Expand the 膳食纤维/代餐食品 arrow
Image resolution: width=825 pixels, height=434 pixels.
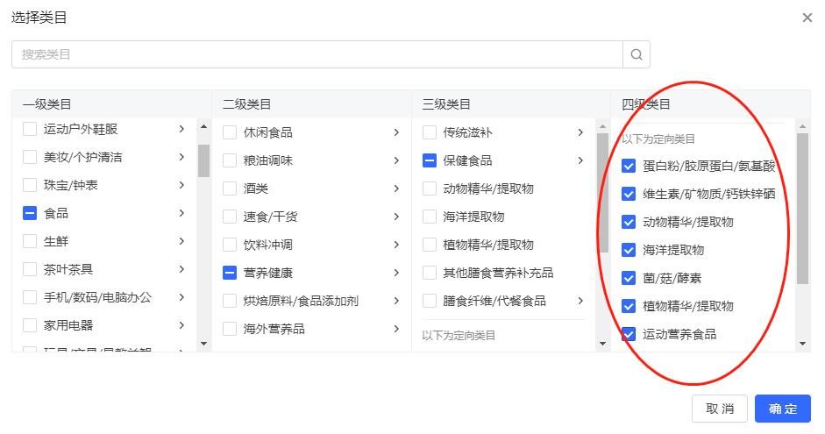coord(580,301)
